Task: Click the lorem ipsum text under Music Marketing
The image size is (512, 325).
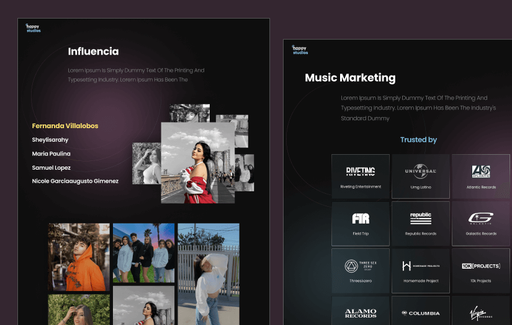Action: coord(418,108)
